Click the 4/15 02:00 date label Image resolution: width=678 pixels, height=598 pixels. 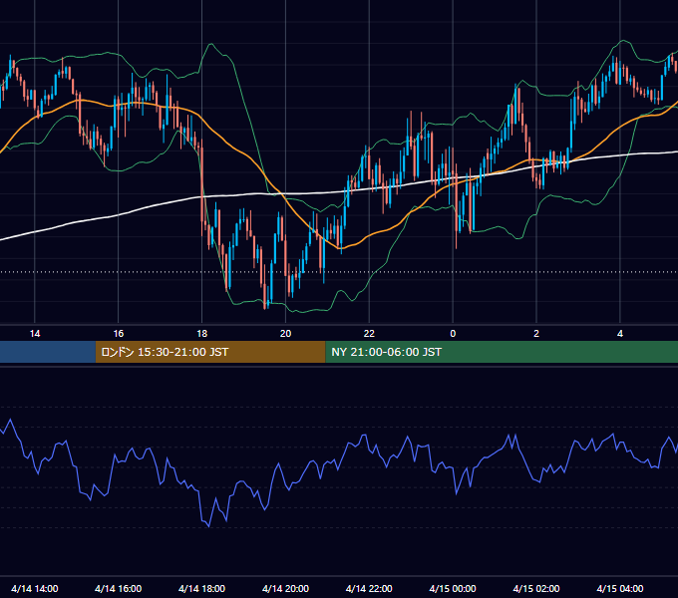tap(536, 588)
